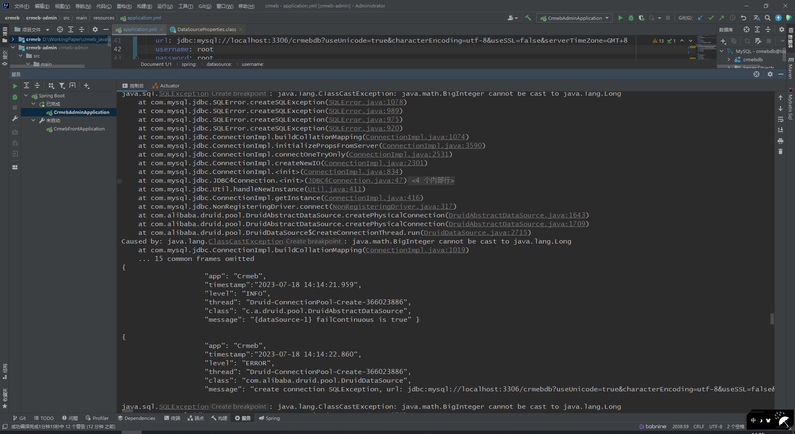Screen dimensions: 795x434
Task: Stop the running process in the main toolbar
Action: 667,18
